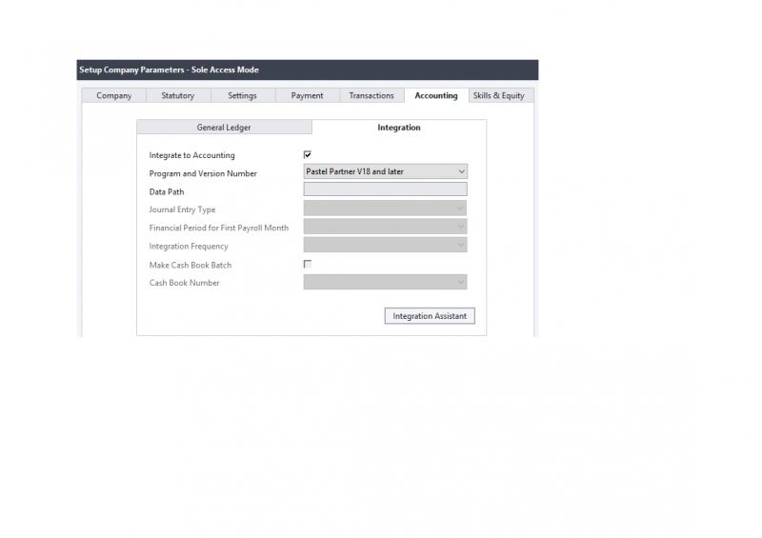Image resolution: width=762 pixels, height=538 pixels.
Task: Open the Transactions tab
Action: (371, 95)
